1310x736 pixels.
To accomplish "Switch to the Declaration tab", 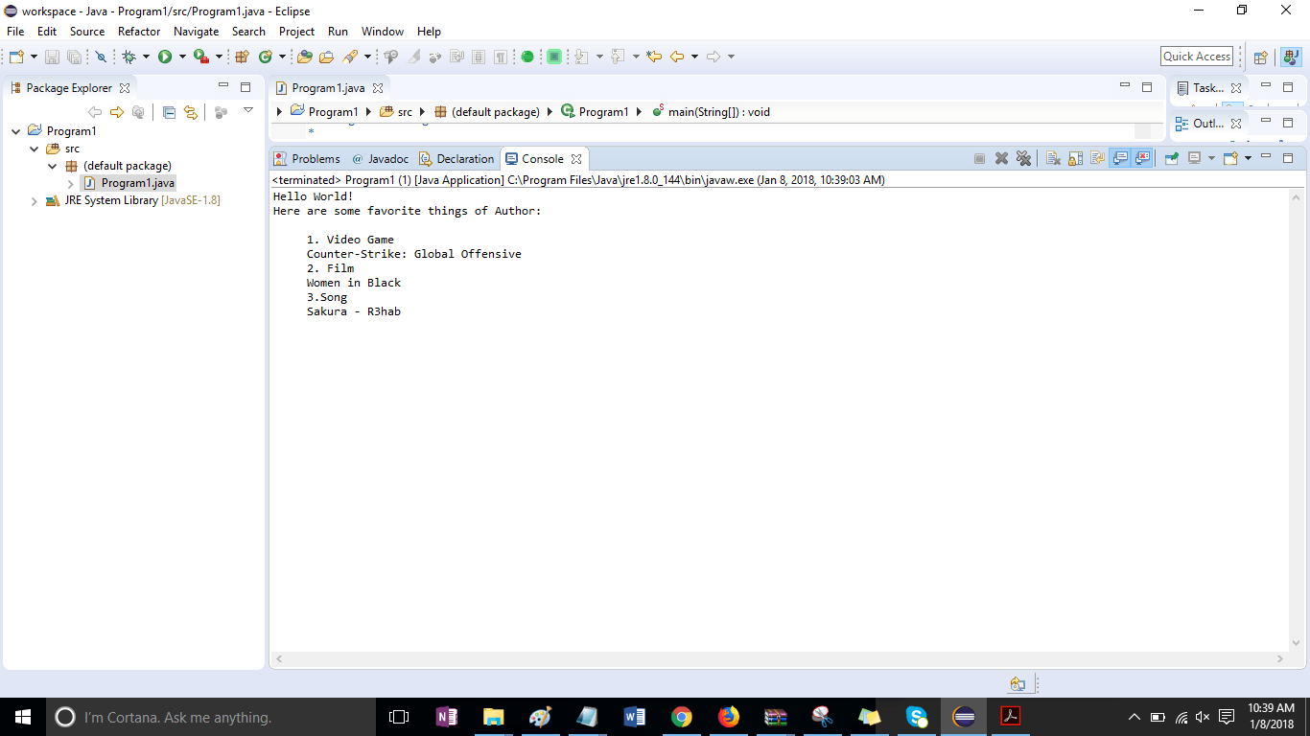I will (x=456, y=159).
